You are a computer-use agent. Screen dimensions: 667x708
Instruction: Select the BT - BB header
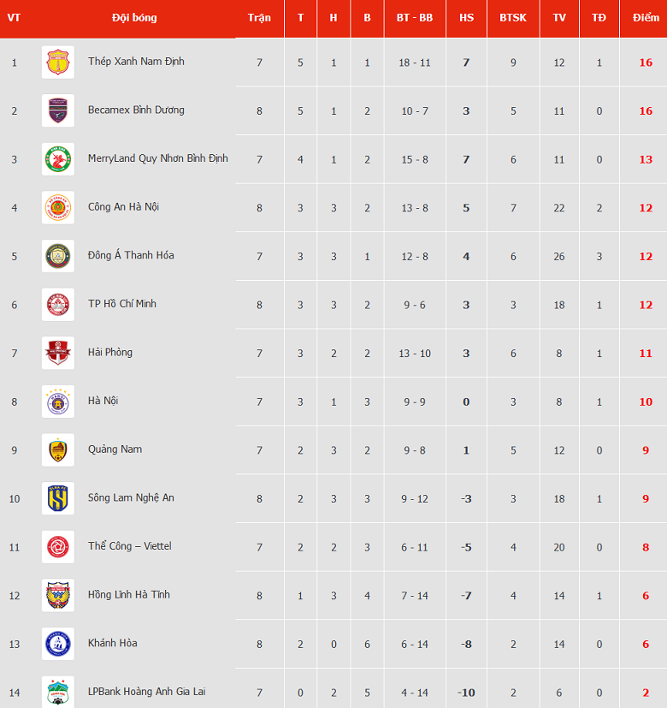pos(415,18)
